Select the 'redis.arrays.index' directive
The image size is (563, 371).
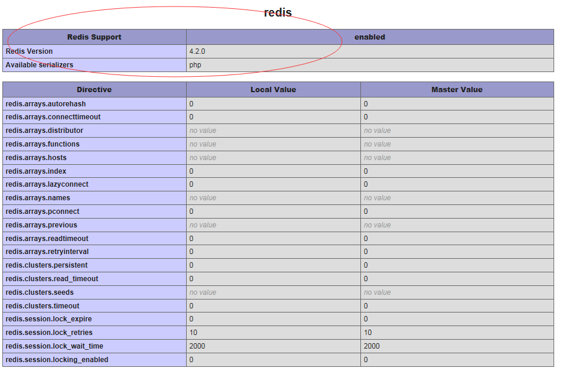point(36,171)
